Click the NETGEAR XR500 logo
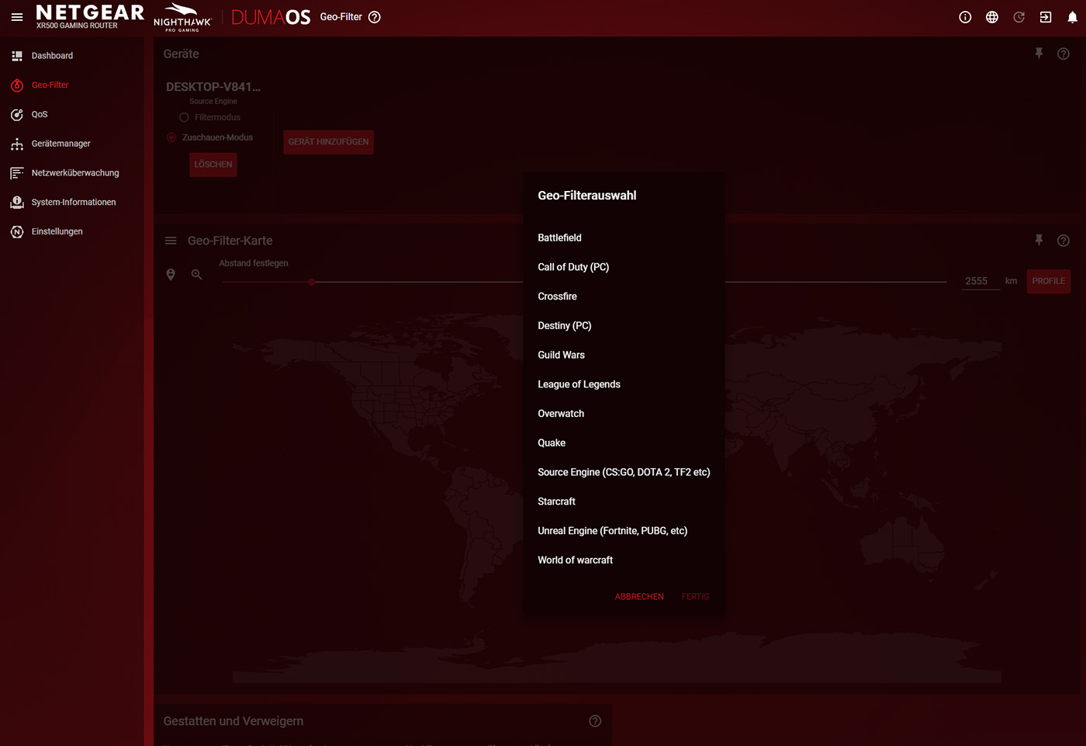This screenshot has height=746, width=1086. pos(90,16)
